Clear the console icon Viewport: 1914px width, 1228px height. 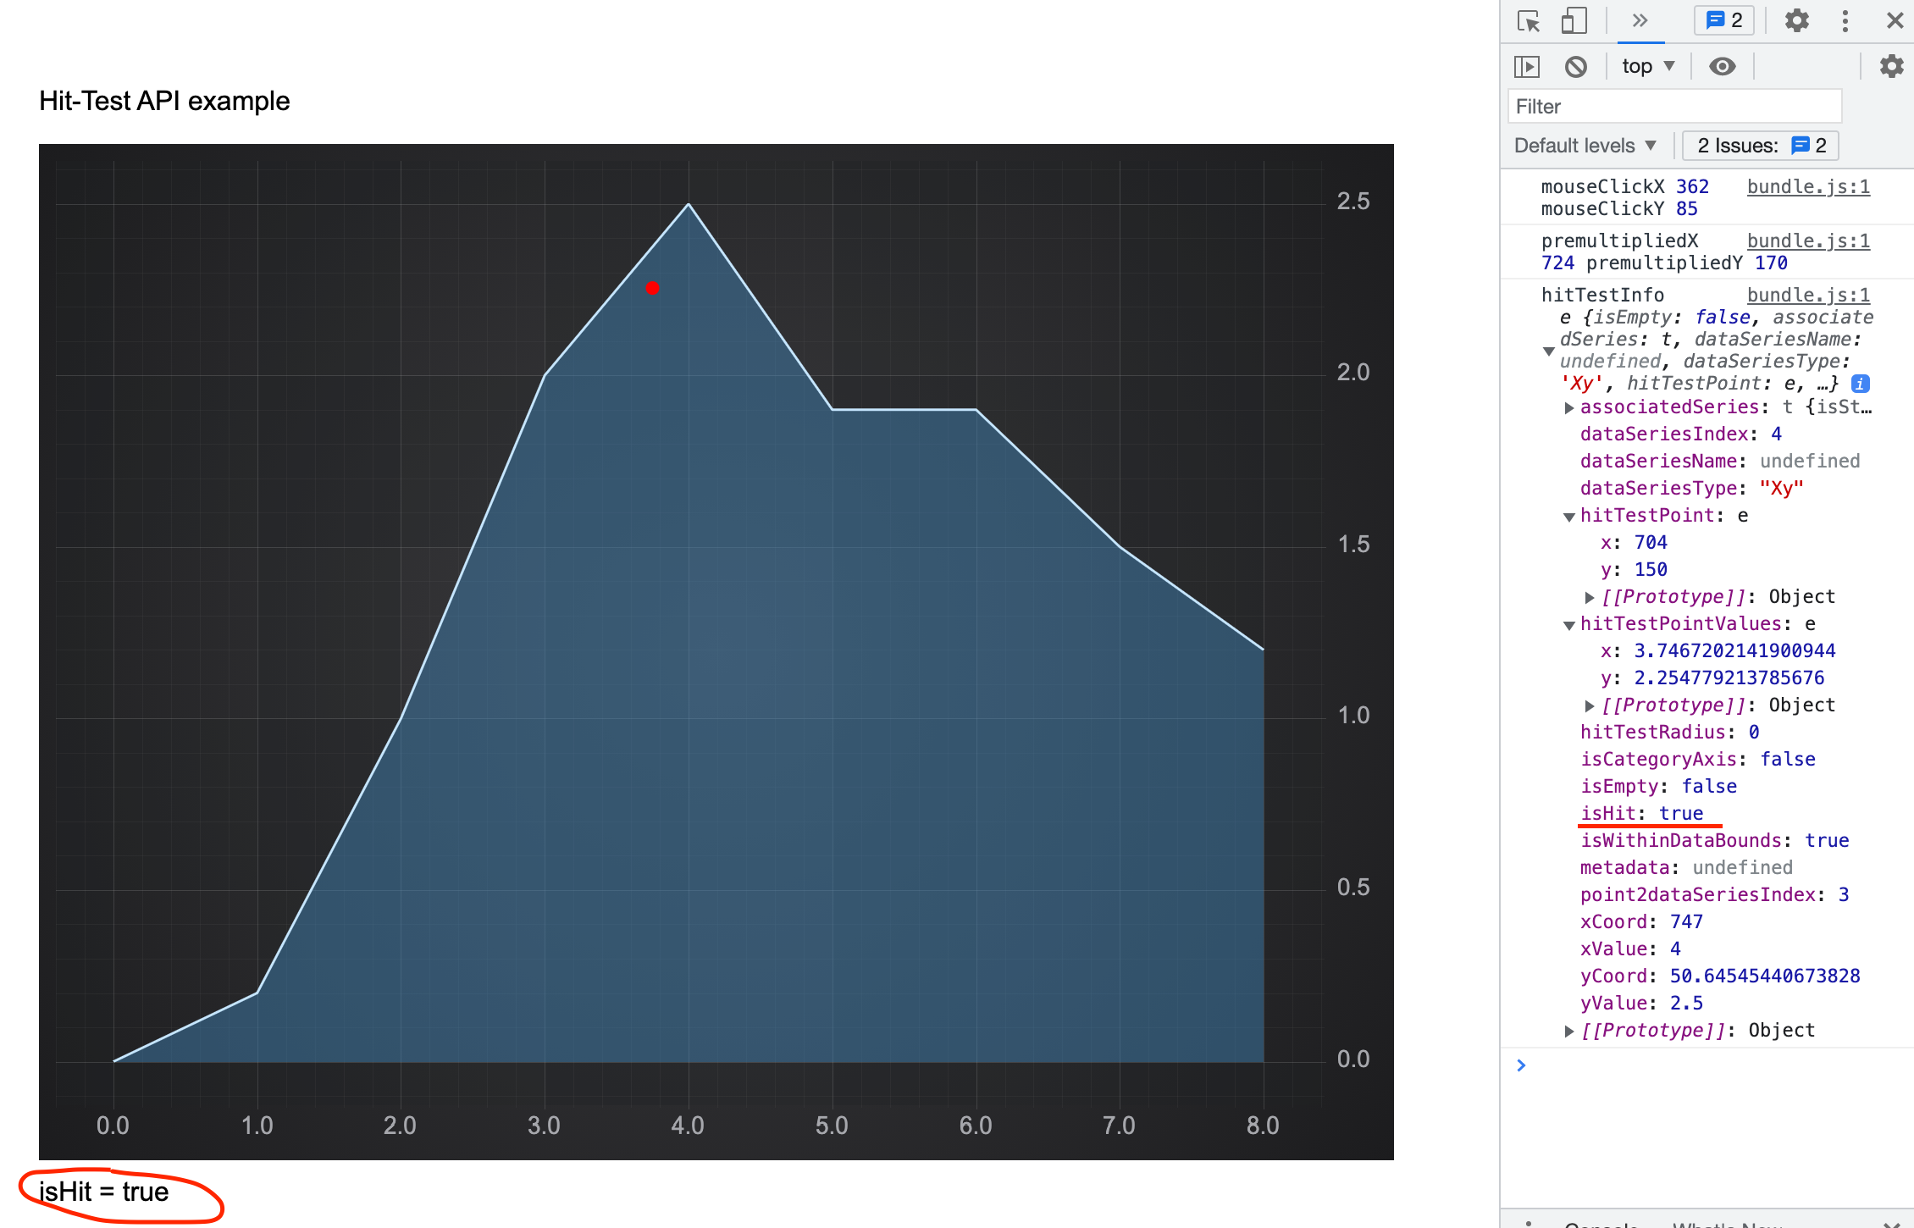pos(1575,66)
